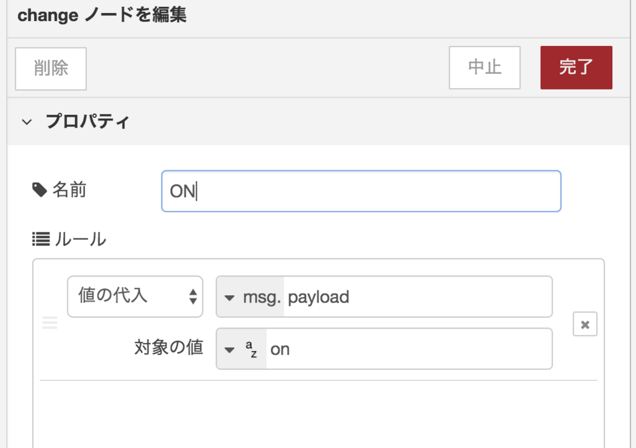Click the プロパティ section header label
636x448 pixels.
[87, 121]
